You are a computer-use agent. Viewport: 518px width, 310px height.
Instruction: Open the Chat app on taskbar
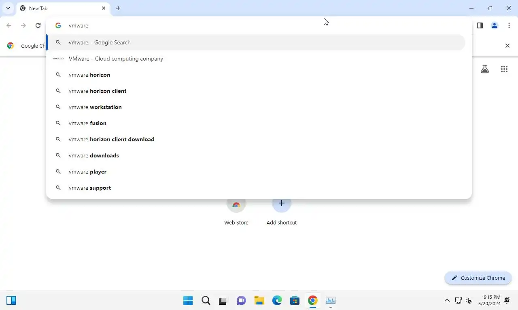(242, 300)
